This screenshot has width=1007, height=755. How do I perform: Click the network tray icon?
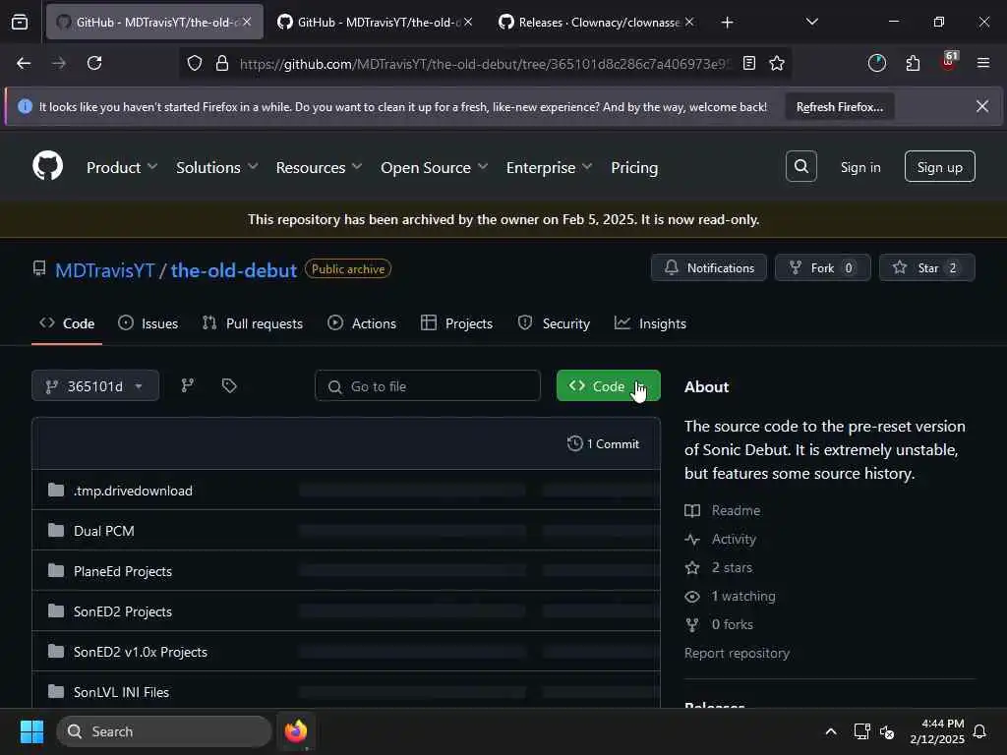pos(861,731)
